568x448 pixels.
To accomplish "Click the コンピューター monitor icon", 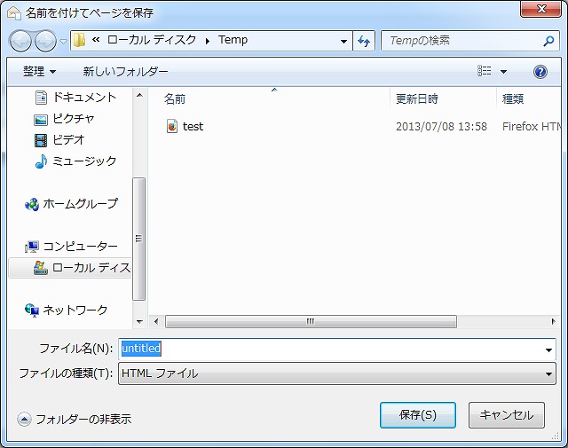I will 32,247.
